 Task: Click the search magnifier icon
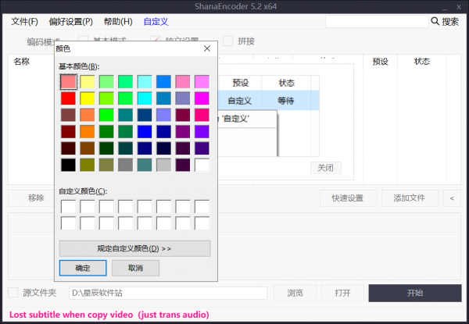tap(435, 21)
